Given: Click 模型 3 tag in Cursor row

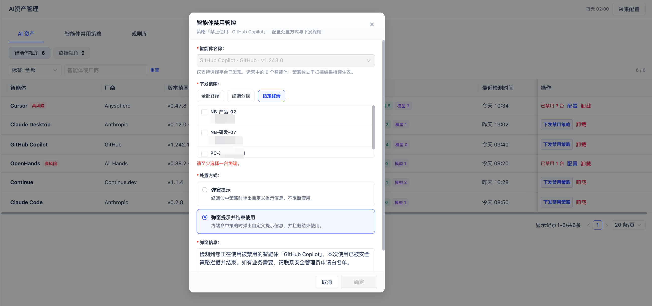Looking at the screenshot, I should click(x=403, y=106).
